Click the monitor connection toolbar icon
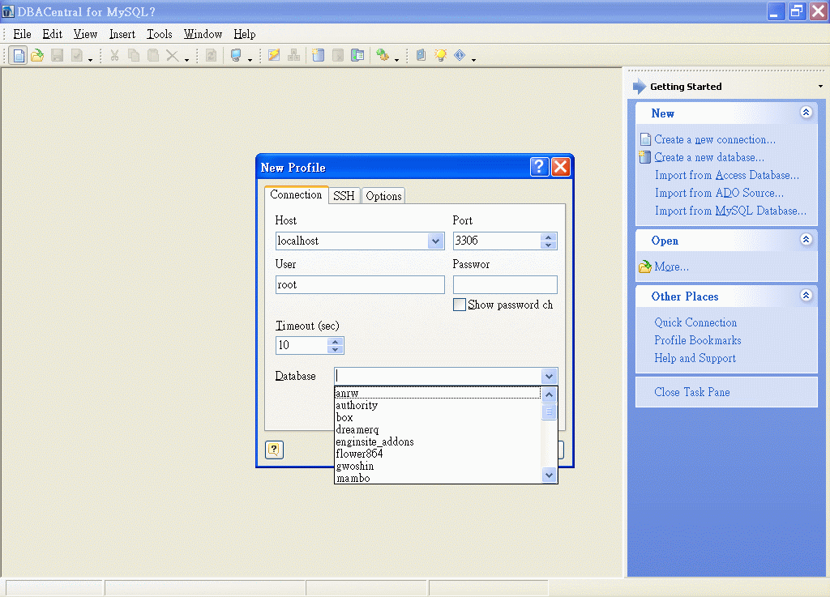The width and height of the screenshot is (830, 597). pyautogui.click(x=236, y=55)
